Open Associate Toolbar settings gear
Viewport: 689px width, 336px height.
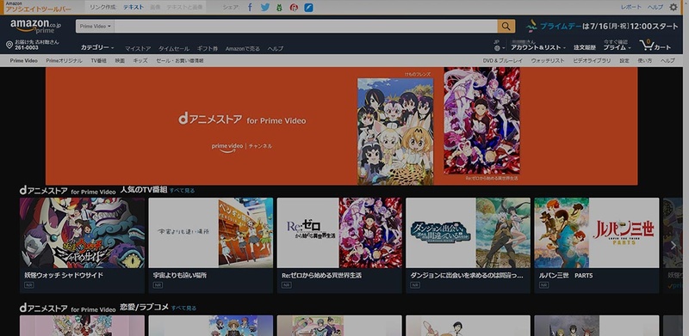[673, 7]
